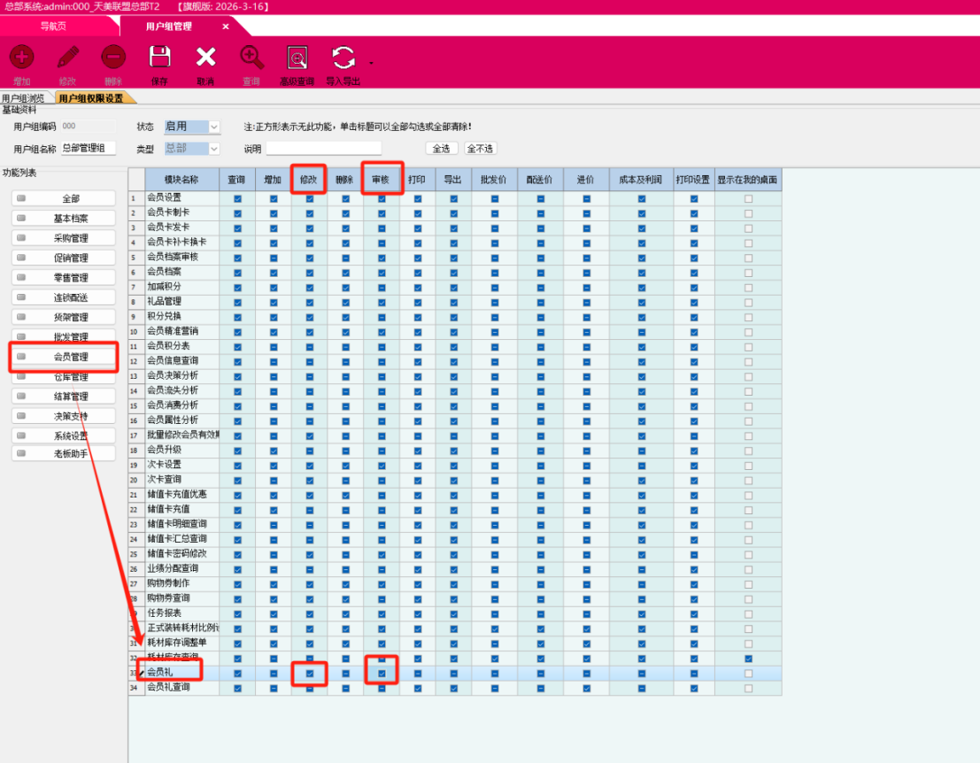The width and height of the screenshot is (980, 763).
Task: Expand the arrow next to 导入导出
Action: [371, 63]
